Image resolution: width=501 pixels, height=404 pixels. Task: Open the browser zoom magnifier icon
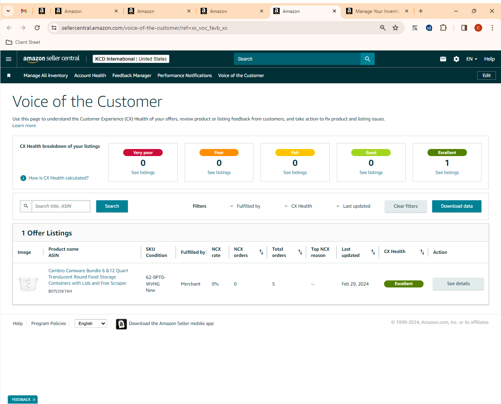383,28
